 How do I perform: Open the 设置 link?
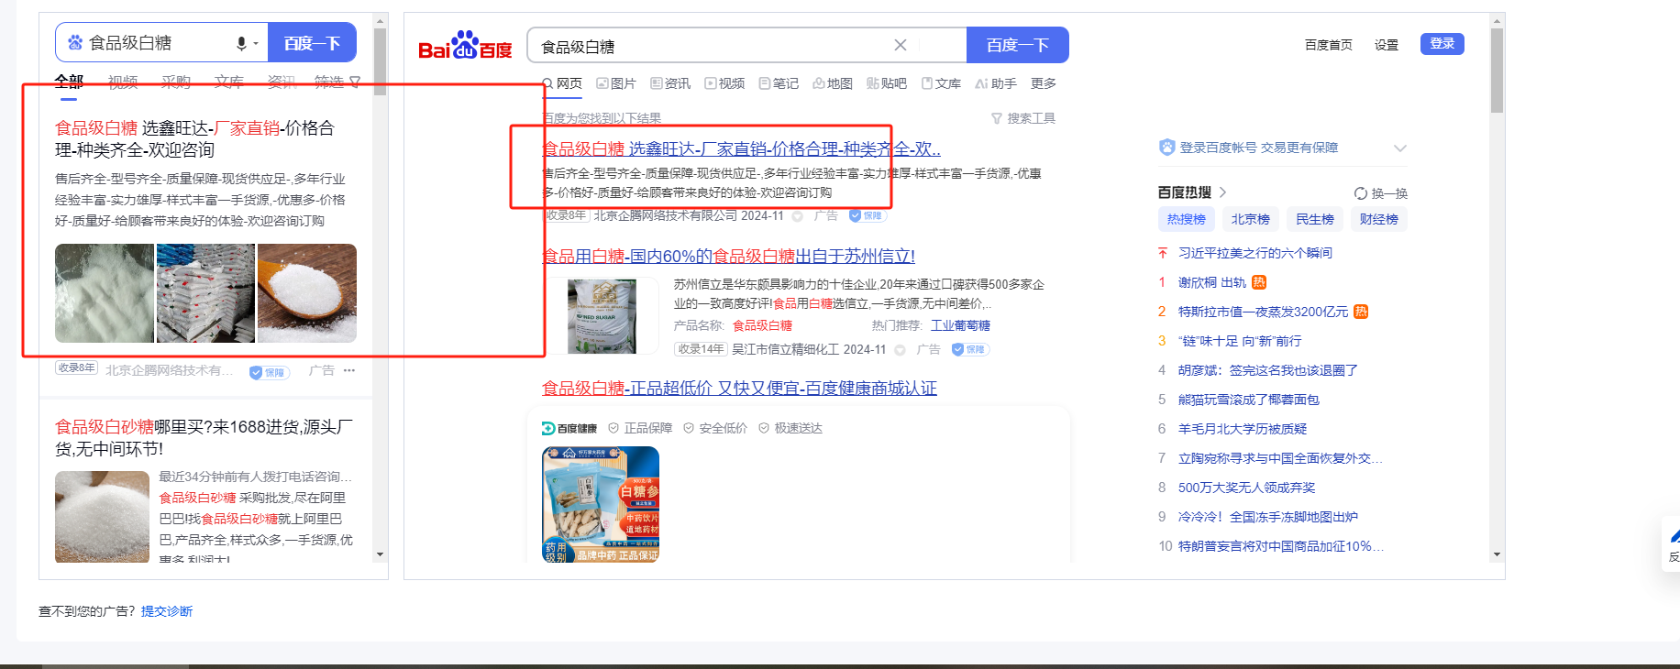click(1387, 45)
